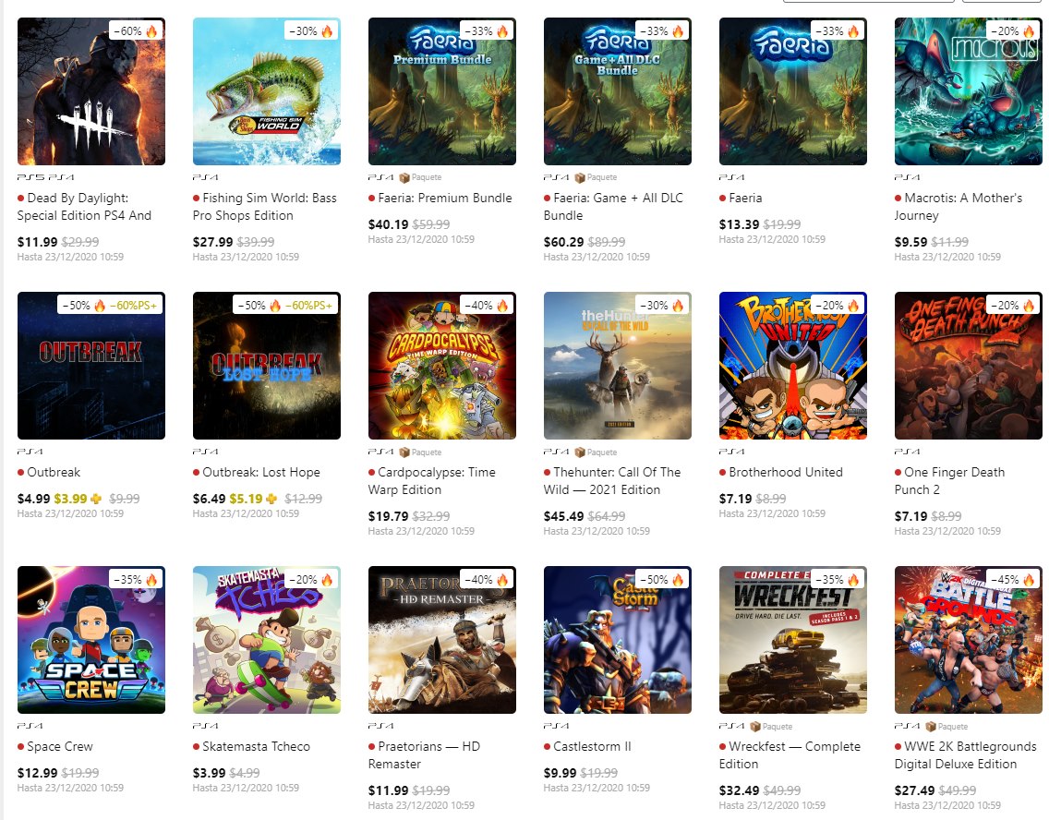Click the Macrotis game cover thumbnail

tap(968, 91)
